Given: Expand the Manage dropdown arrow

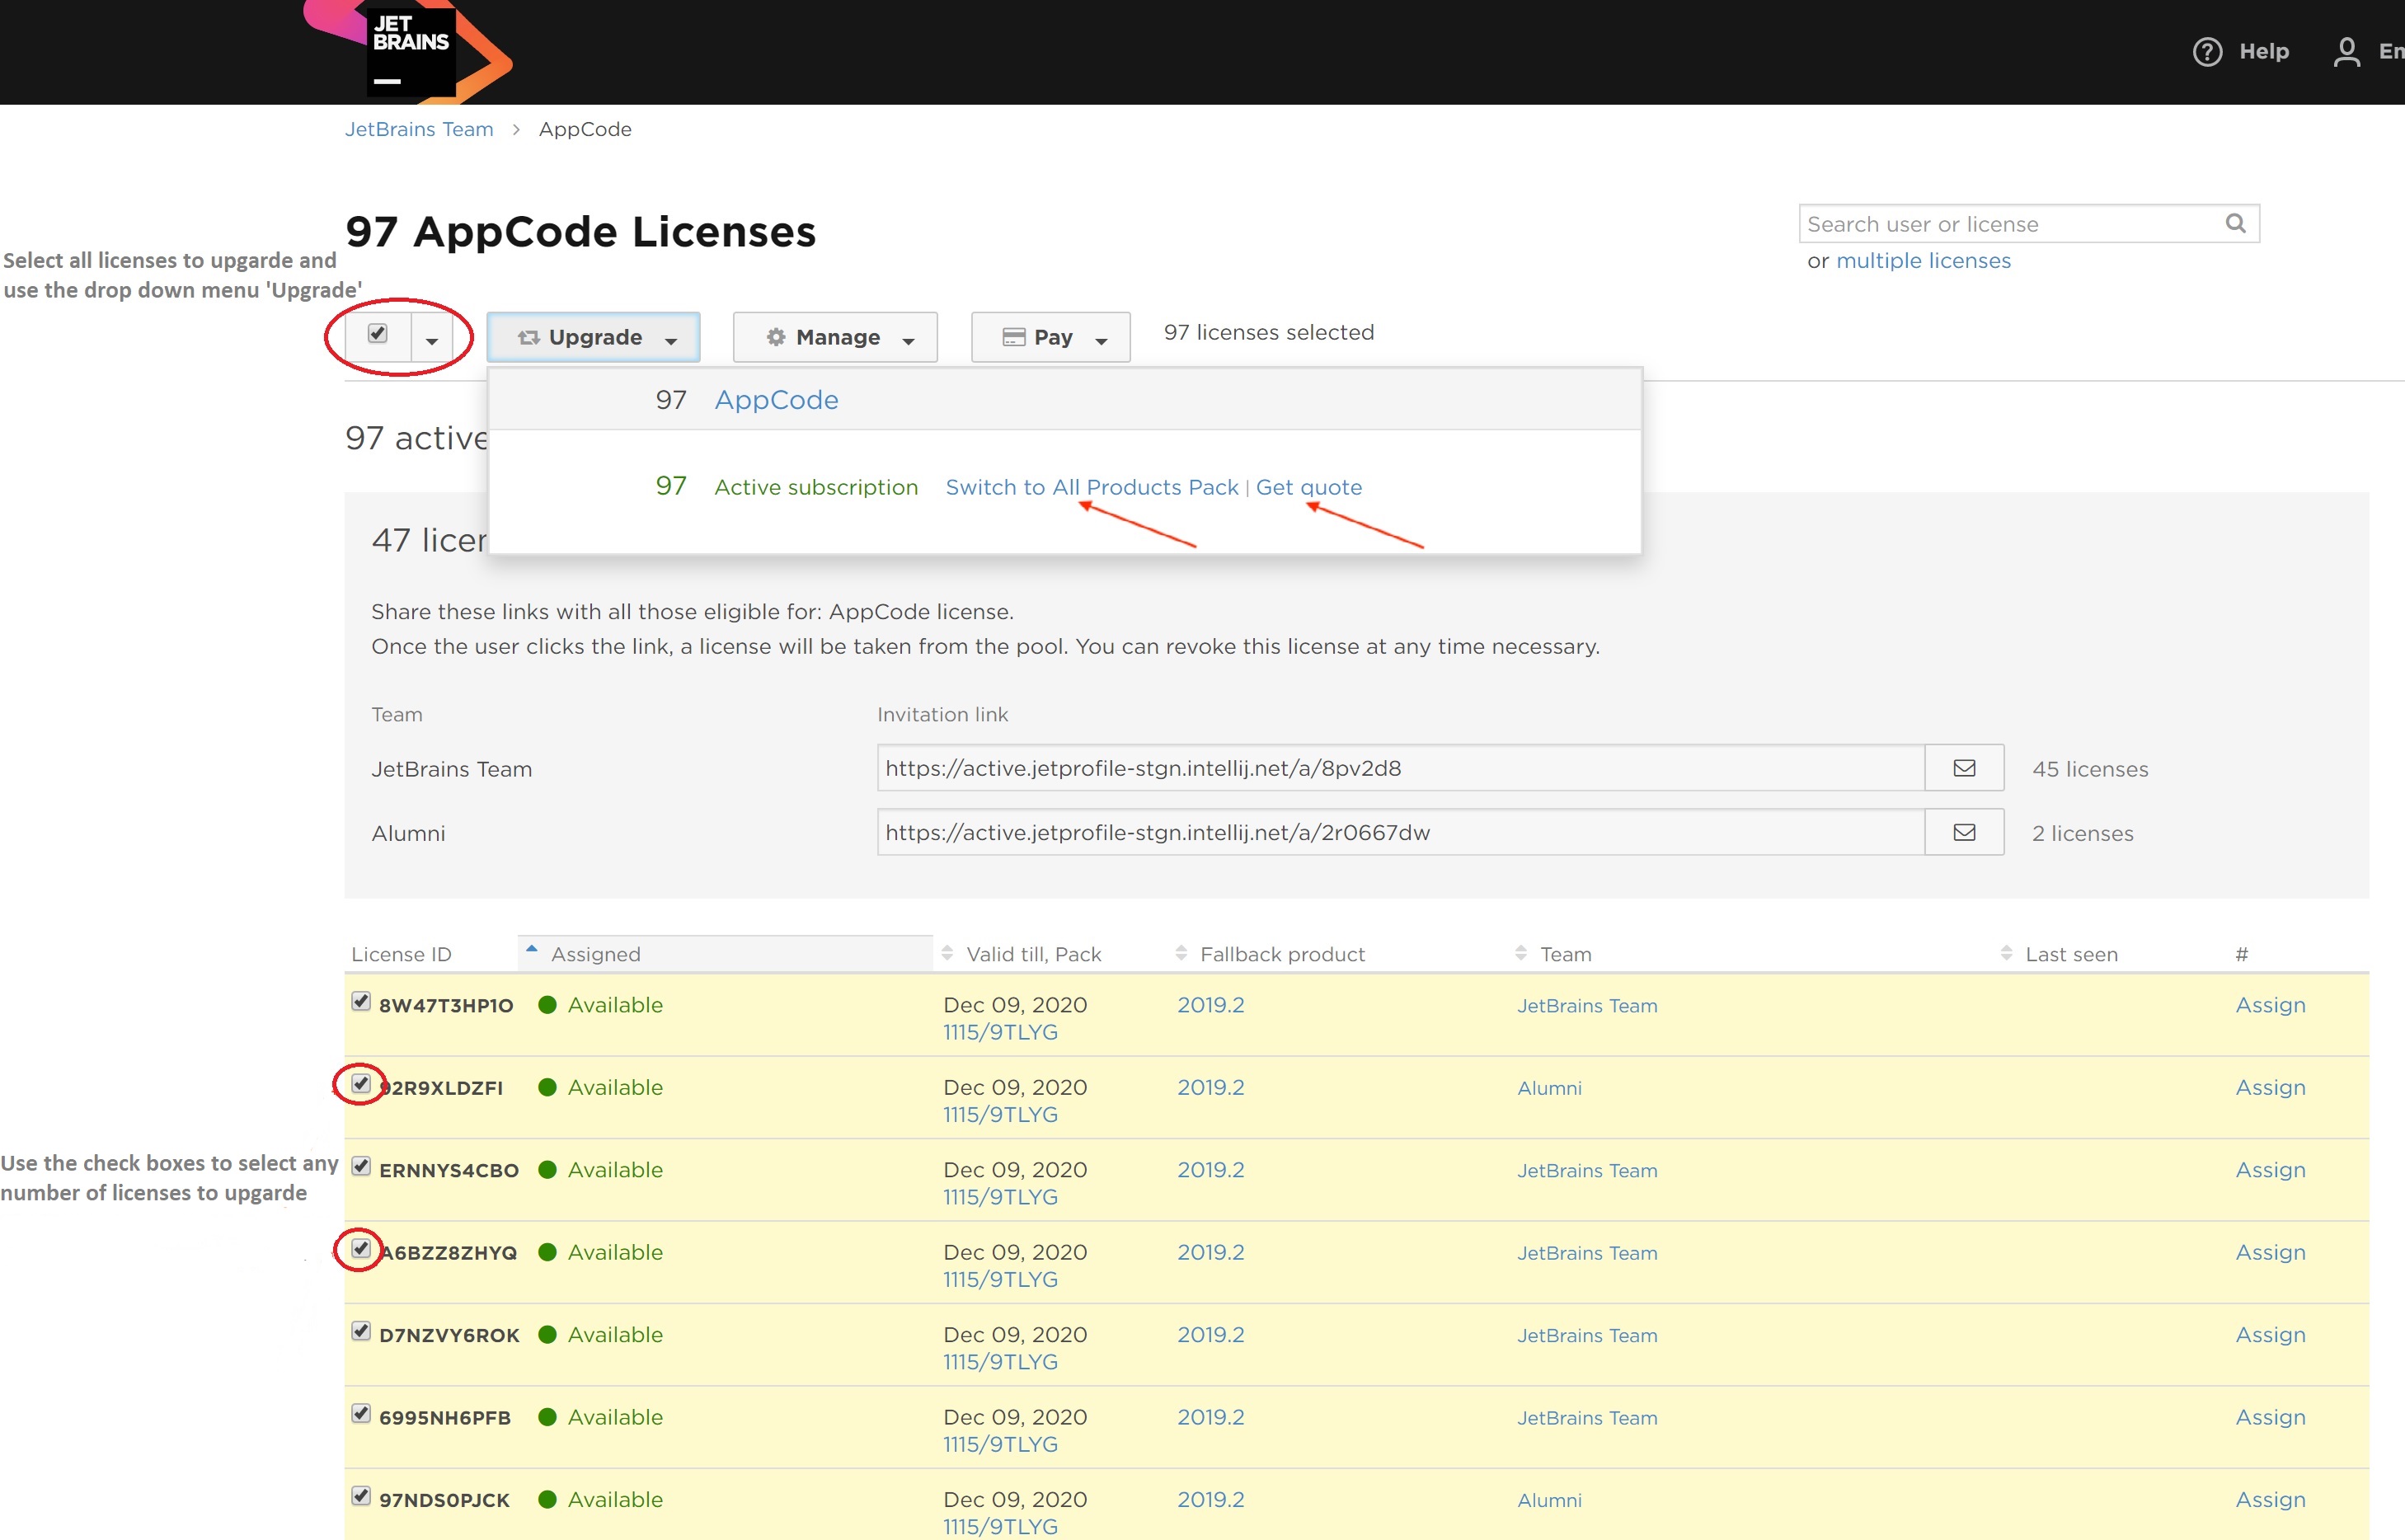Looking at the screenshot, I should point(912,338).
